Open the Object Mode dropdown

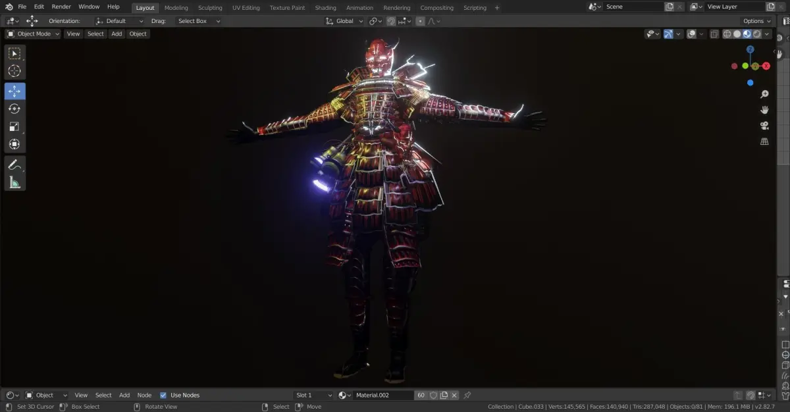[33, 34]
